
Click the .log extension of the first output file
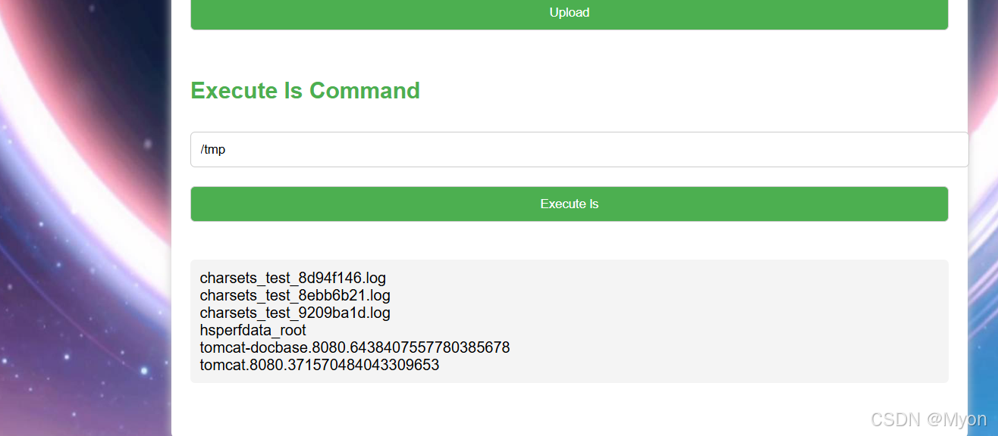[x=372, y=278]
